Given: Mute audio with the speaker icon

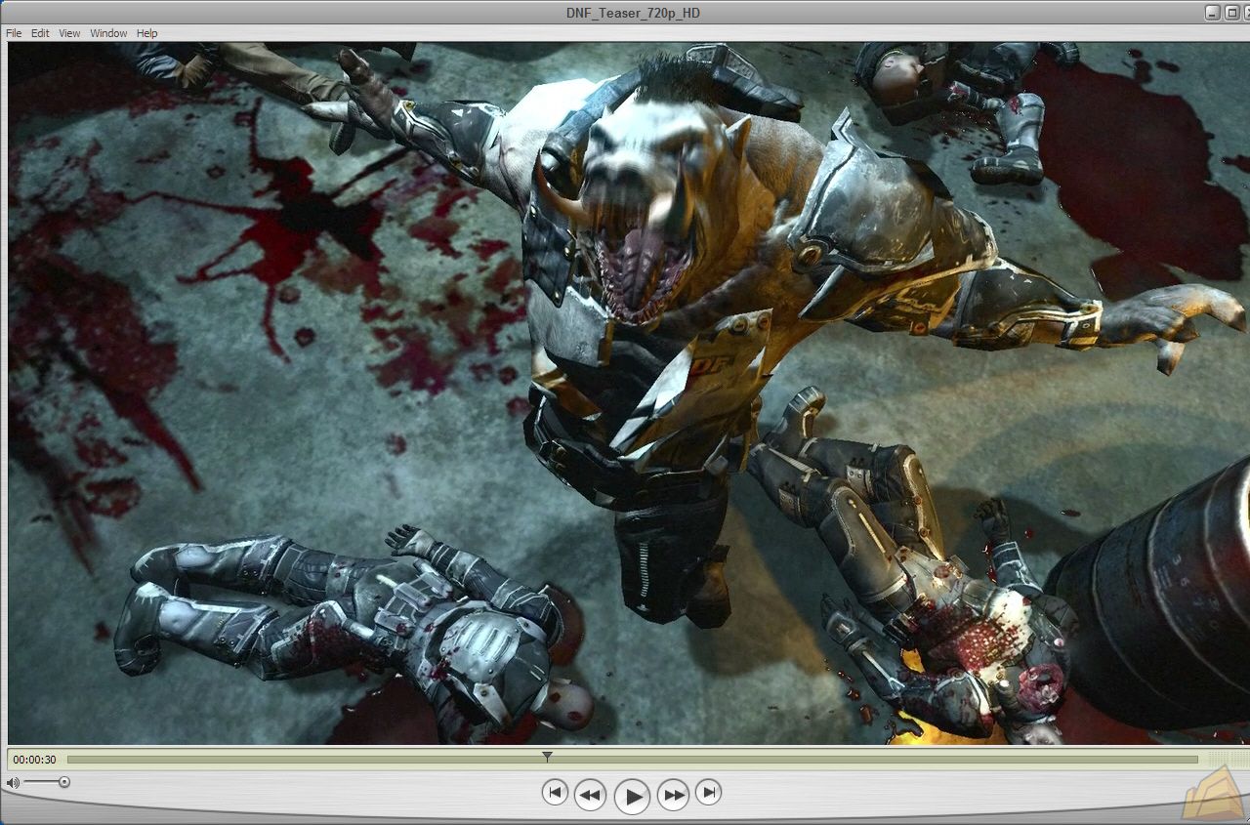Looking at the screenshot, I should (13, 782).
